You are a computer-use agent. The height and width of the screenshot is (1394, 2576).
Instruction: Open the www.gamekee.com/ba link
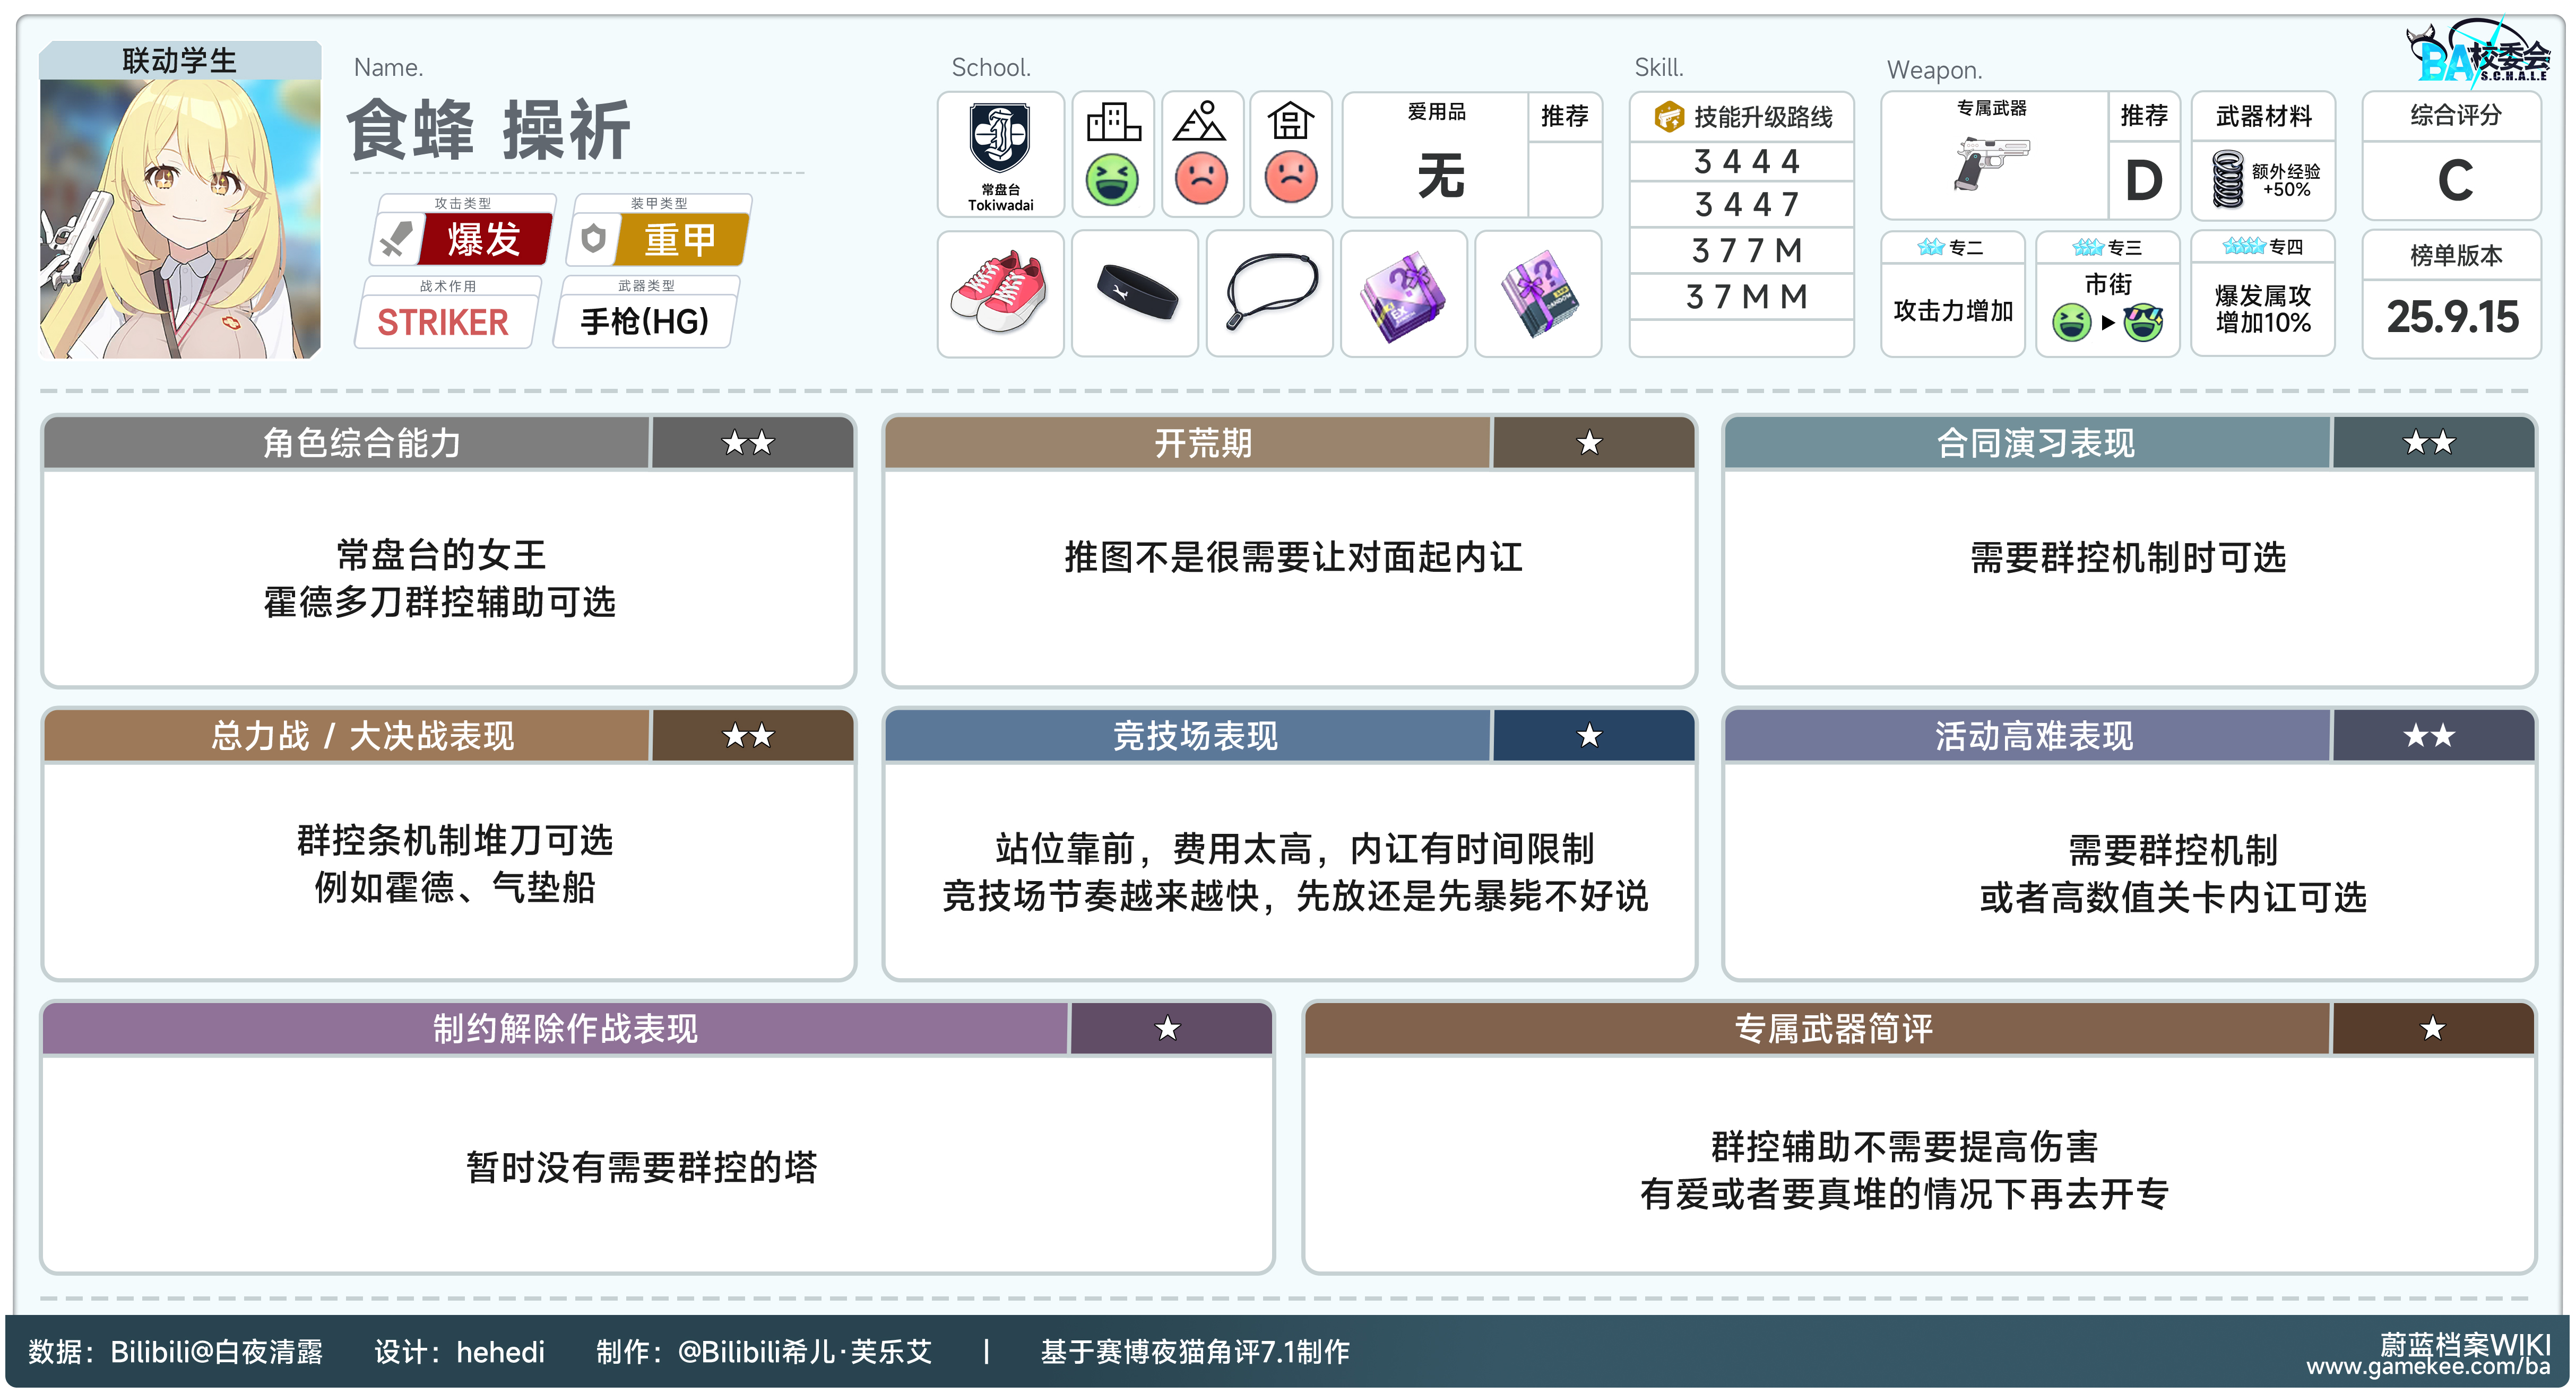pos(2427,1367)
